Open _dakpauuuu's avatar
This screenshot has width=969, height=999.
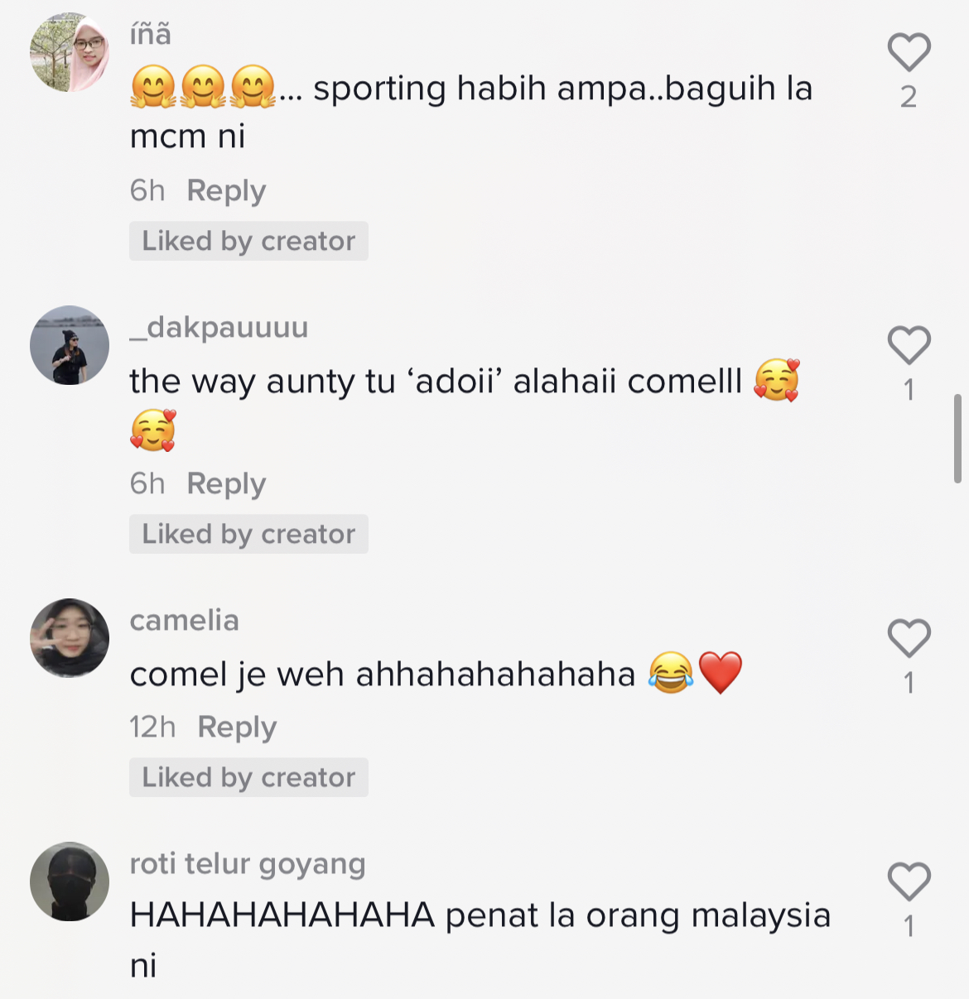[x=70, y=345]
